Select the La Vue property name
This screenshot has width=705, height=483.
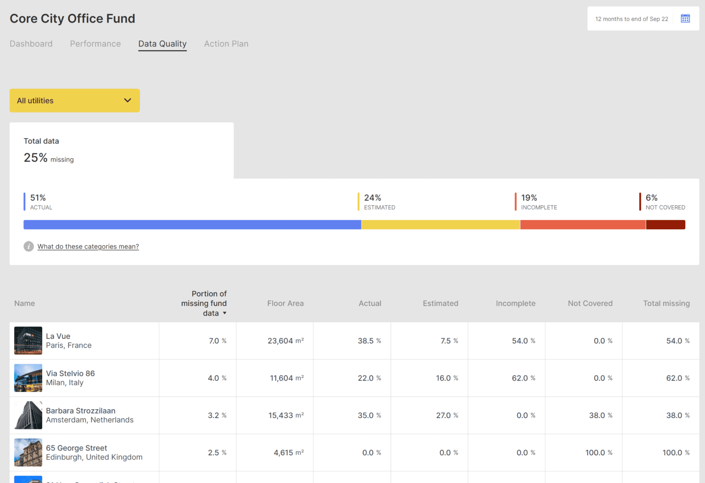point(58,336)
